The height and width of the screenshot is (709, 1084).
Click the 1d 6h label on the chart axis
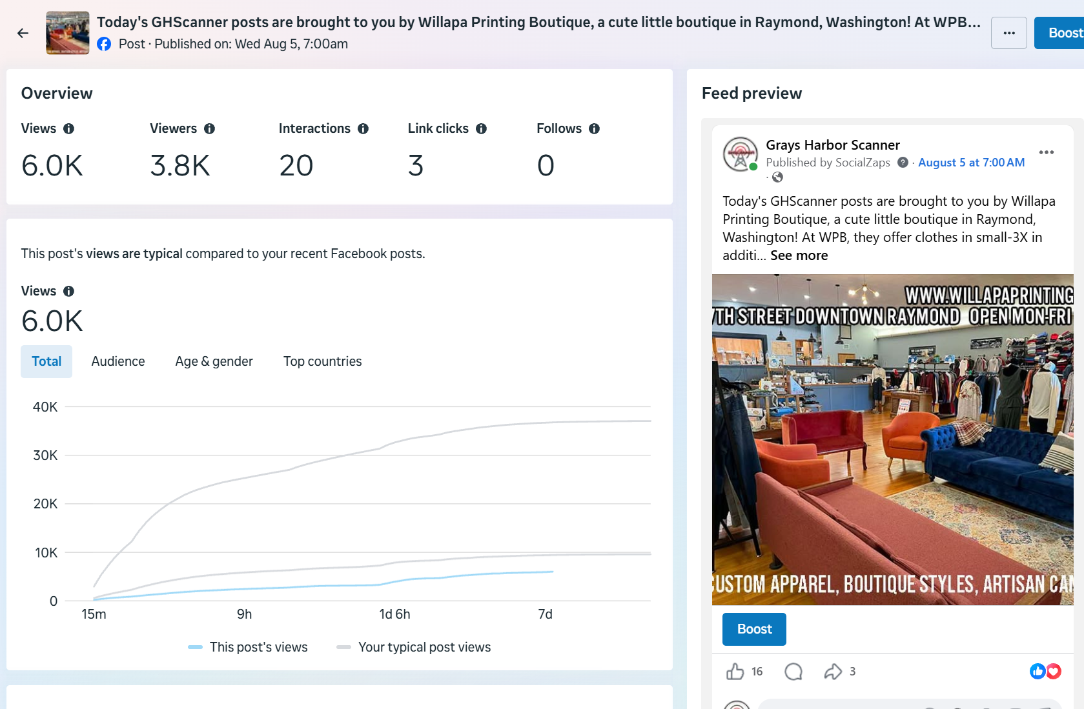394,614
